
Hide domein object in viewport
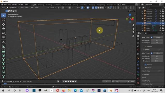160,23
